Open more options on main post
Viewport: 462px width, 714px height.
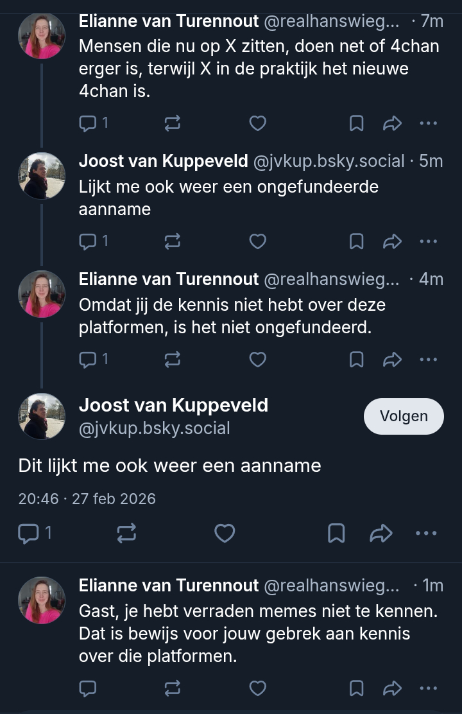[426, 533]
